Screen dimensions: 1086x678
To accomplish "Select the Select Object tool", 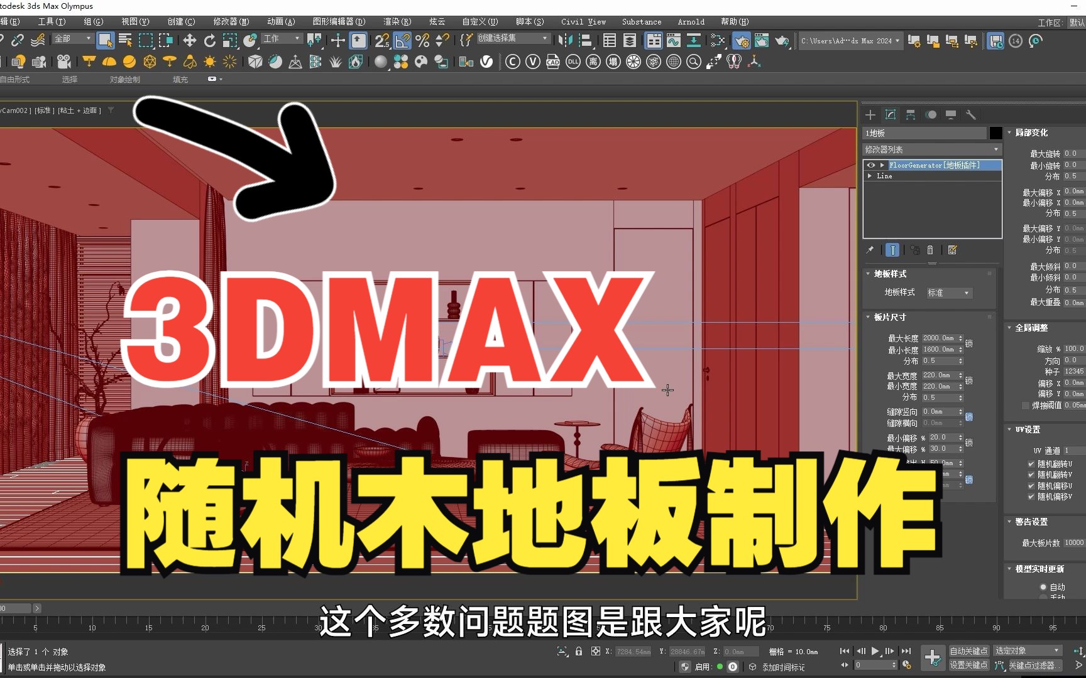I will (106, 41).
